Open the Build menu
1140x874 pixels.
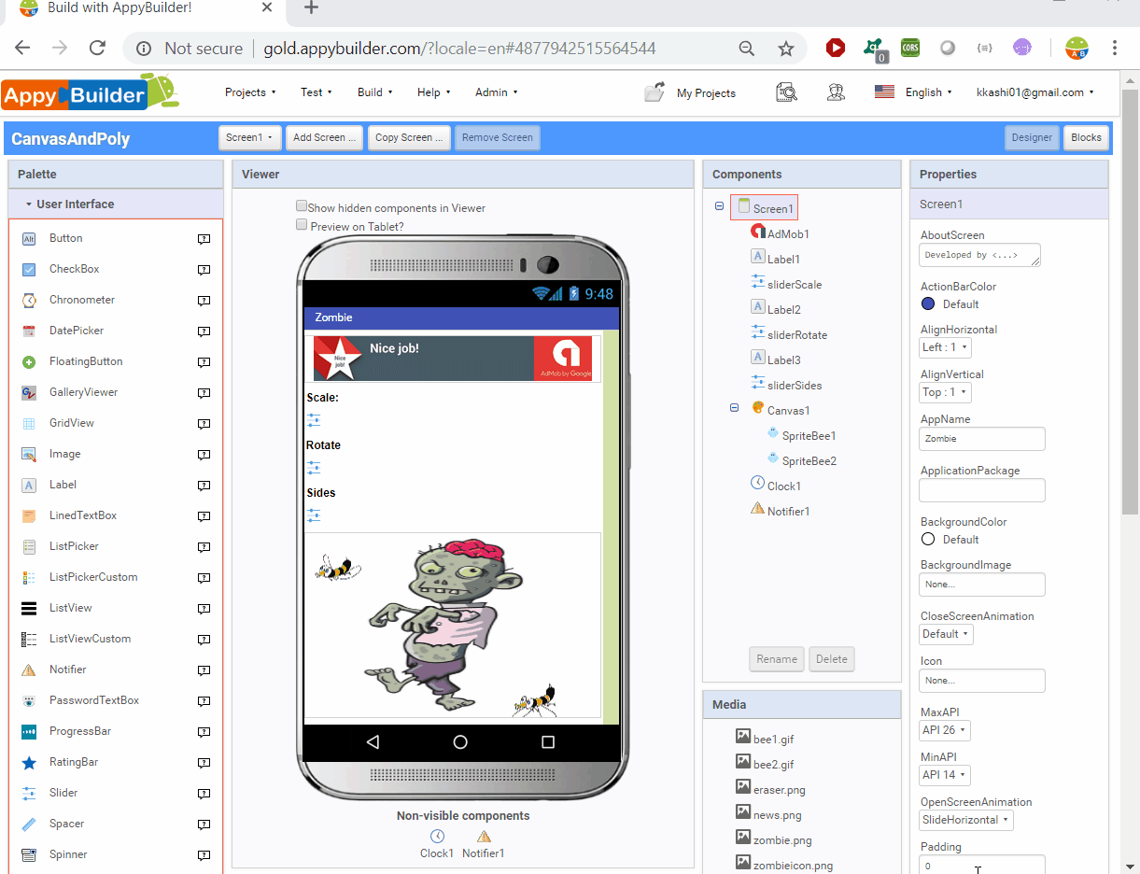tap(375, 92)
